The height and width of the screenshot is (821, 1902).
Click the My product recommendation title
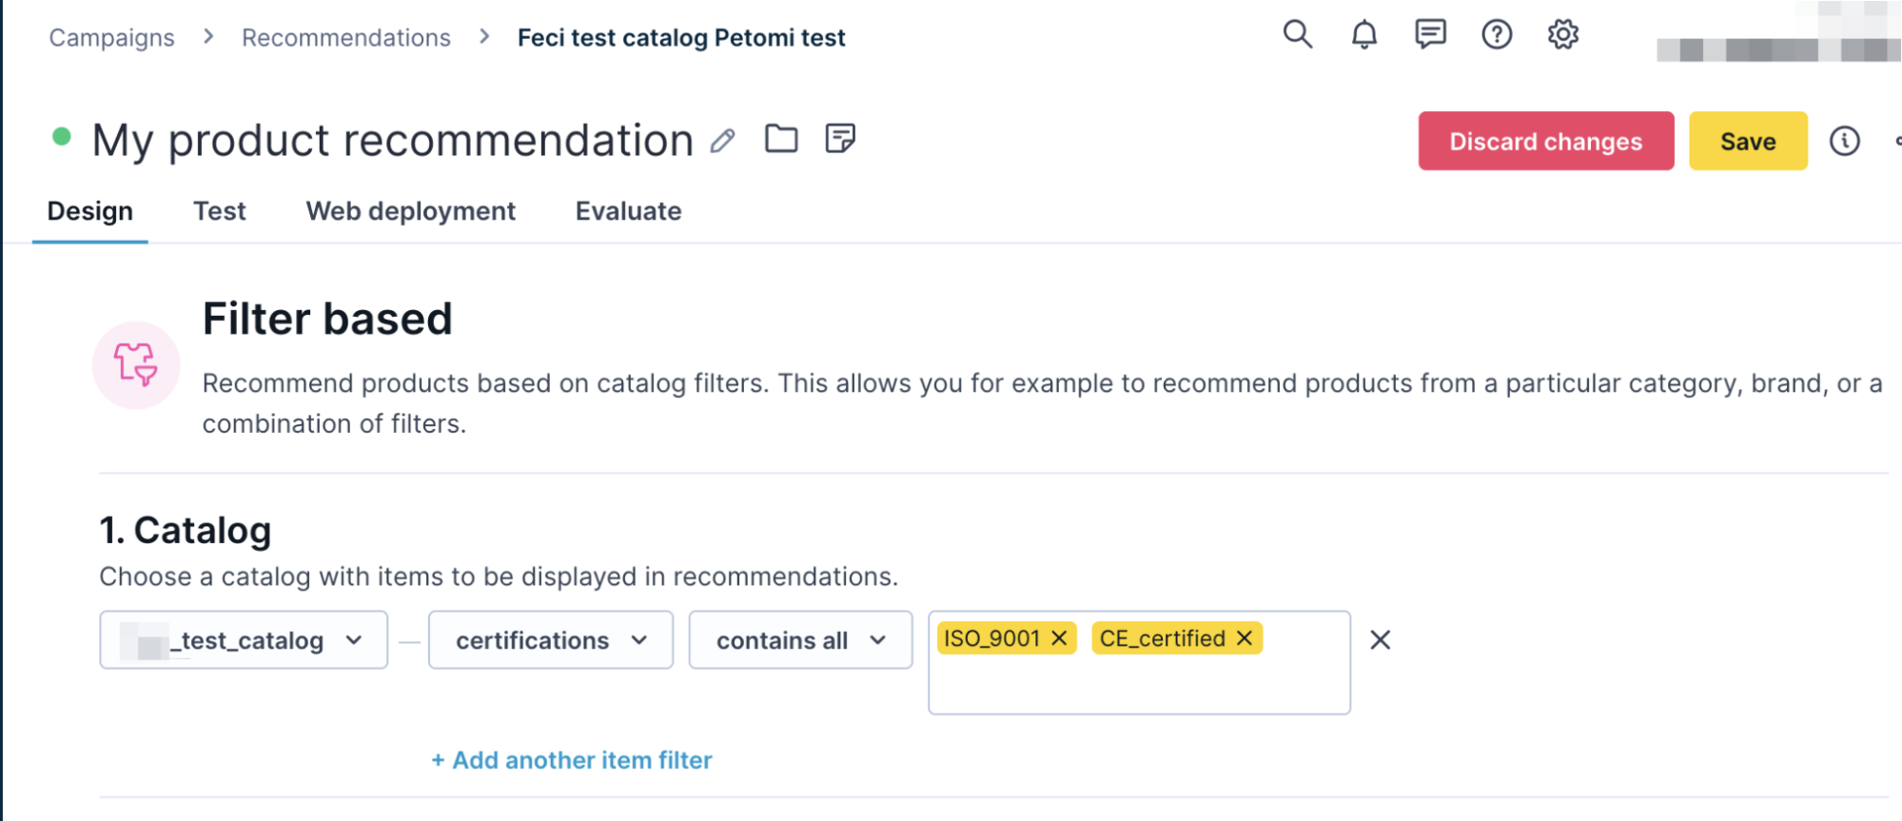point(392,141)
